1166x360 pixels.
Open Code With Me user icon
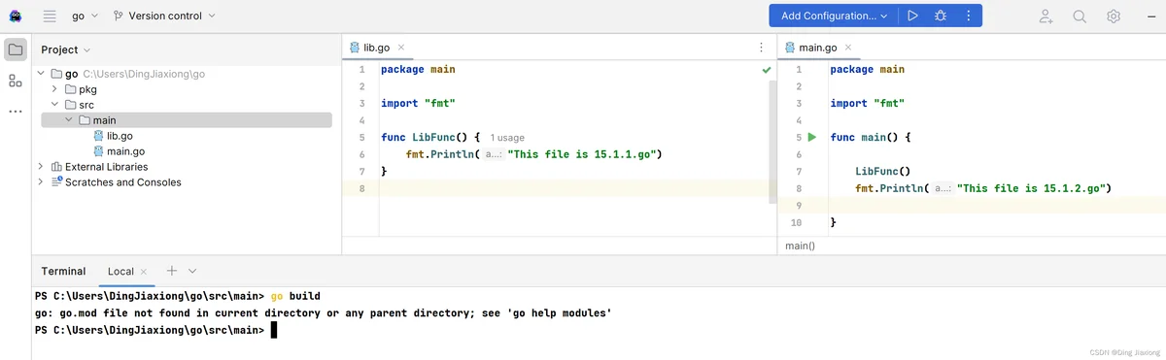(x=1046, y=16)
